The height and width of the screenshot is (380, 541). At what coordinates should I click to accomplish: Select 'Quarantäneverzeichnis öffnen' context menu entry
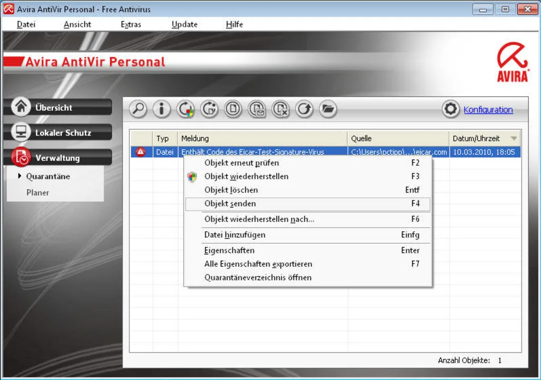(258, 277)
